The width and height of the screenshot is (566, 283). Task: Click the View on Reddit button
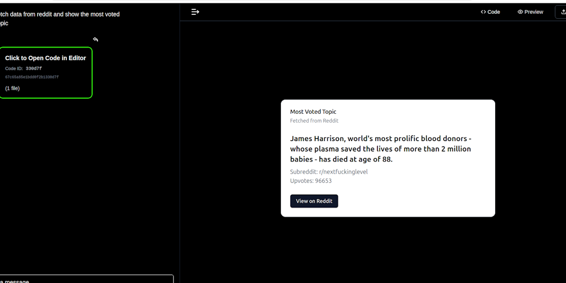pos(314,201)
